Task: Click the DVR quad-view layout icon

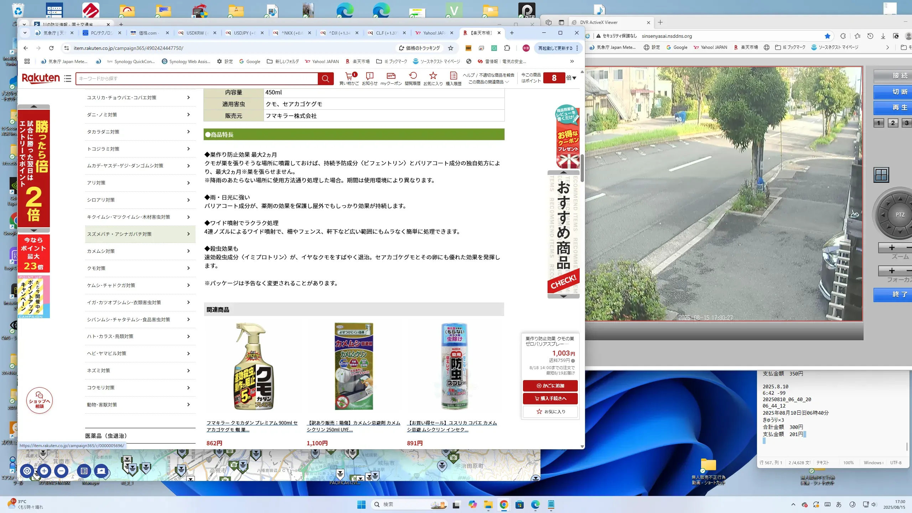Action: point(881,175)
